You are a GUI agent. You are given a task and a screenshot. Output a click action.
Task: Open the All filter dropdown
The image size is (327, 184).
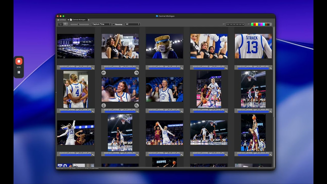pos(133,24)
